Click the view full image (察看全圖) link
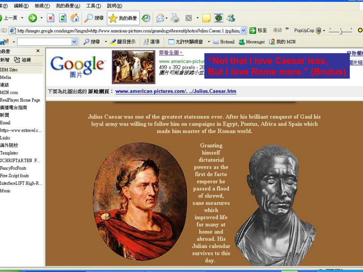Viewport: 363px width, 272px height. [171, 52]
